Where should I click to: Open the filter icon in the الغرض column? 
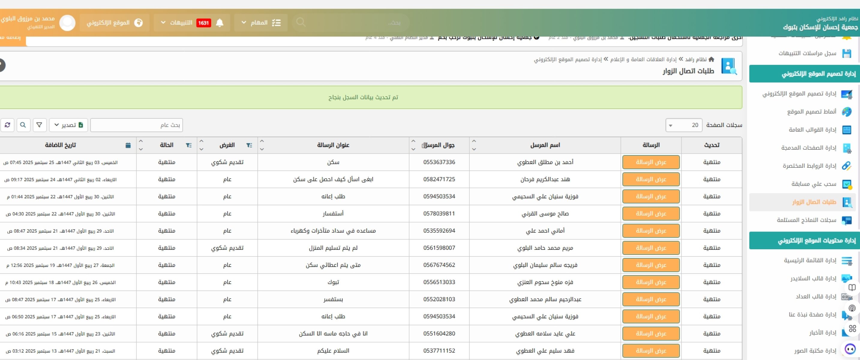[249, 145]
